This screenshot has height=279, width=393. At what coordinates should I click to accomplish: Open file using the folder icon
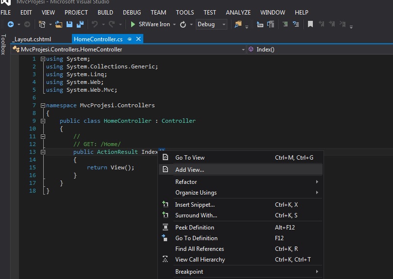tap(59, 24)
